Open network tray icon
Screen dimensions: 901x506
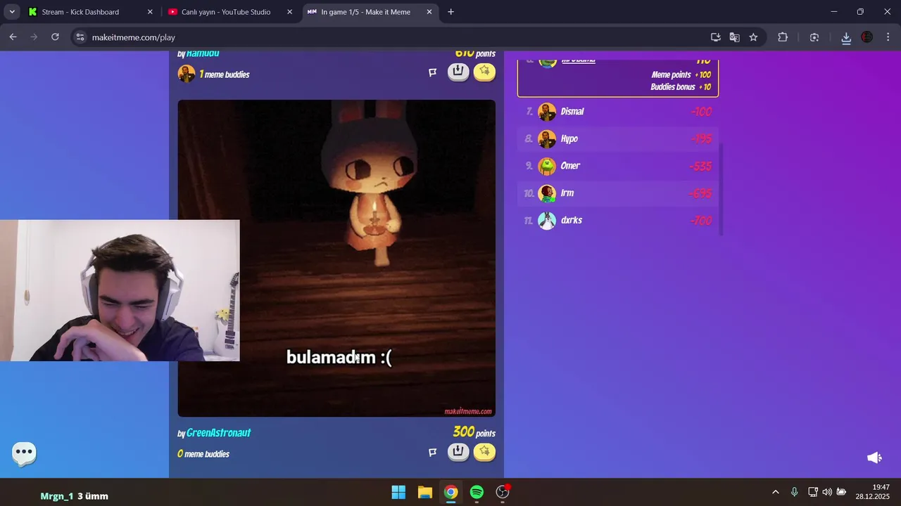pos(813,492)
